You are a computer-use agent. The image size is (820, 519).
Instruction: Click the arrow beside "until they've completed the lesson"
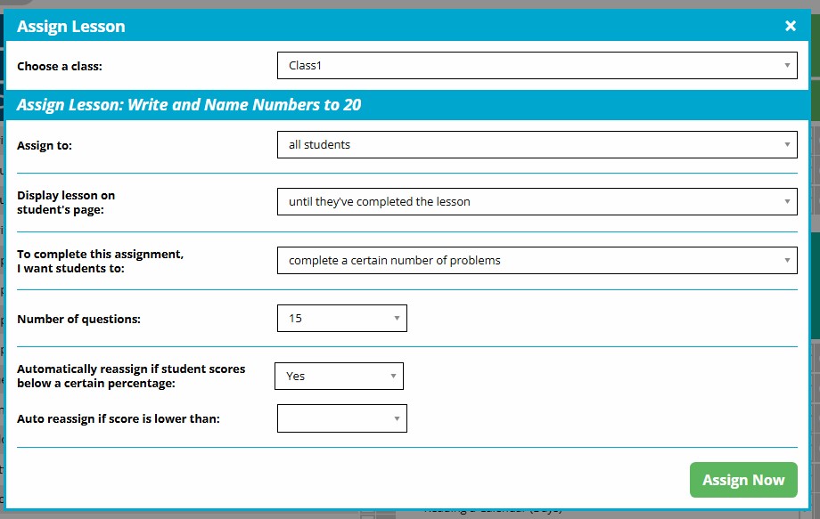pyautogui.click(x=786, y=201)
